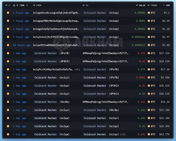Open the TO column filter icon
Image resolution: width=176 pixels, height=141 pixels.
pyautogui.click(x=83, y=5)
